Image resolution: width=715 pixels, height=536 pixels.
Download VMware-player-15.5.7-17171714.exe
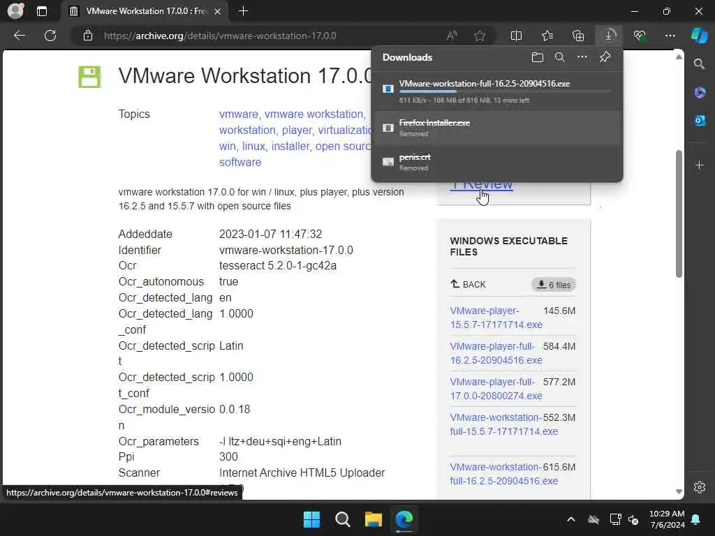click(496, 318)
